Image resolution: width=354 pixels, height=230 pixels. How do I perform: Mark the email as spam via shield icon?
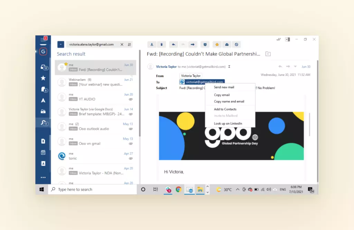(205, 44)
